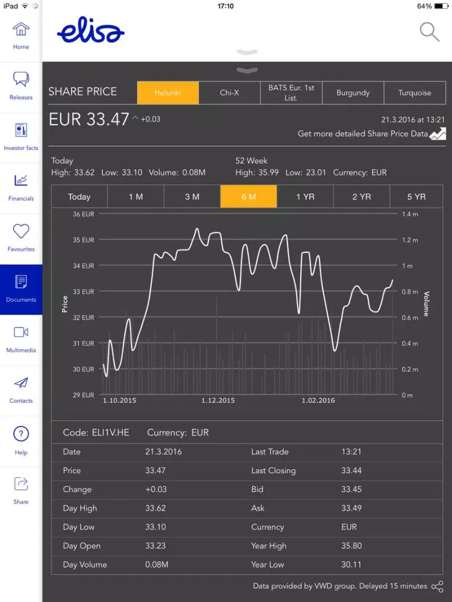Open the Contacts paper plane icon
The image size is (452, 602).
click(20, 383)
